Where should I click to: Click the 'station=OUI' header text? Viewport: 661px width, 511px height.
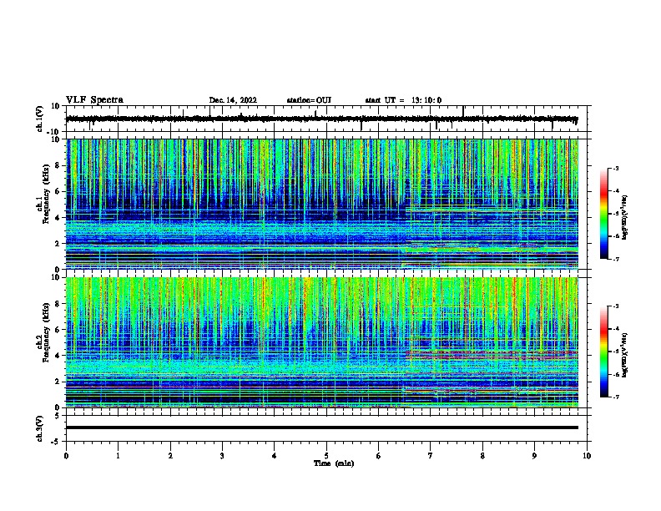point(309,100)
